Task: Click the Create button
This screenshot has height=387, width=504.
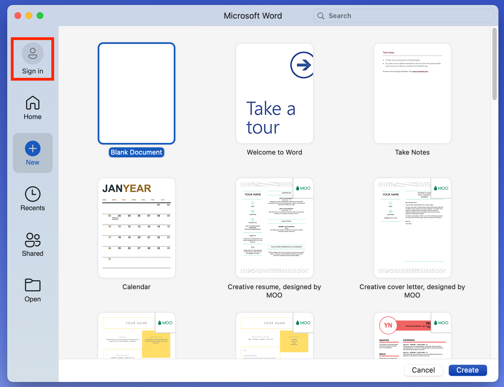Action: (x=468, y=370)
